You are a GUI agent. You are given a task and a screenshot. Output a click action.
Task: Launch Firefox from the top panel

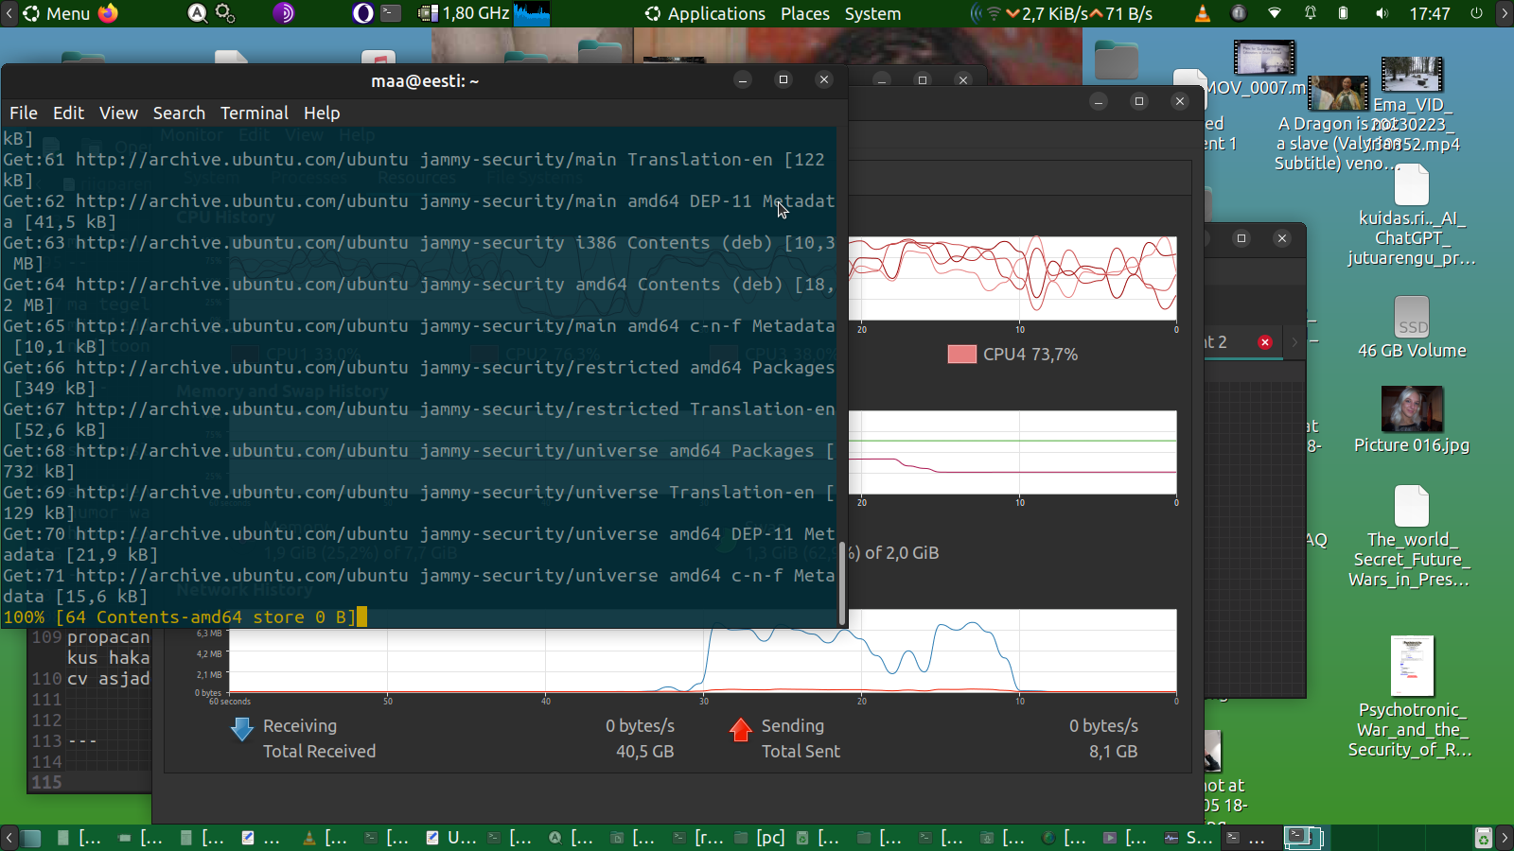coord(108,13)
